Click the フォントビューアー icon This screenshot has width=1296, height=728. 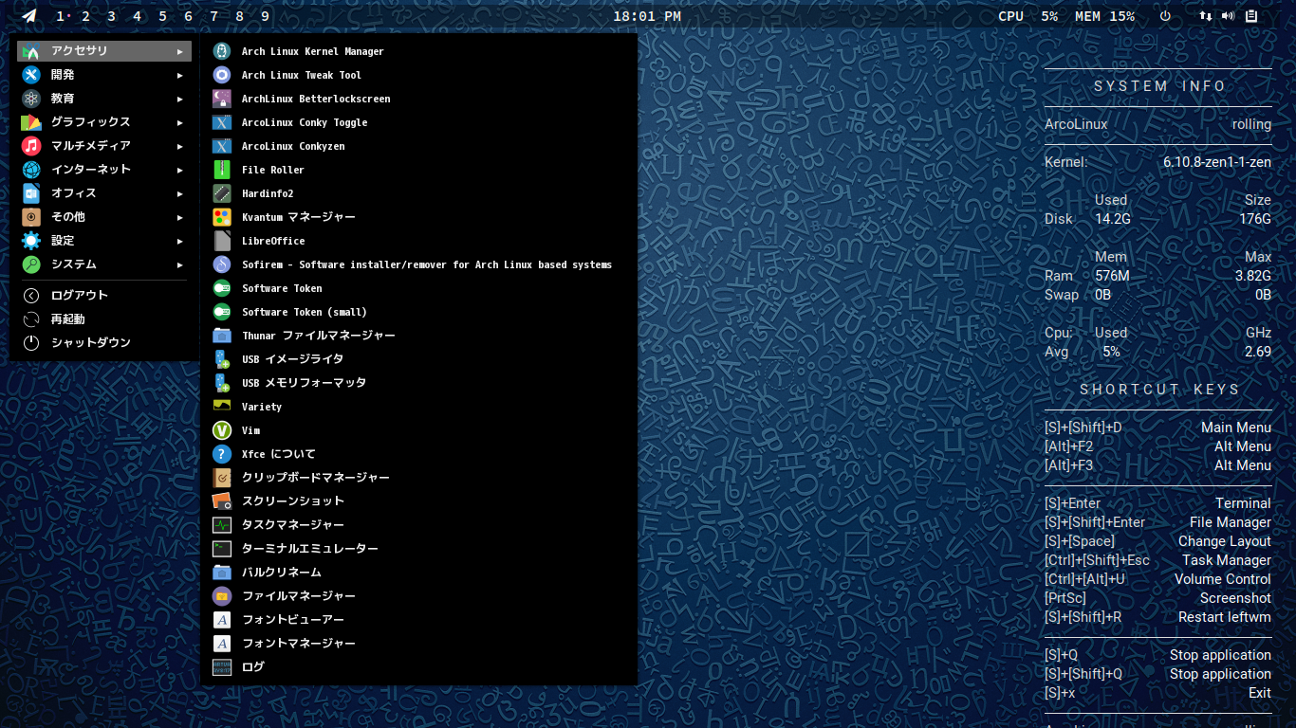click(222, 620)
